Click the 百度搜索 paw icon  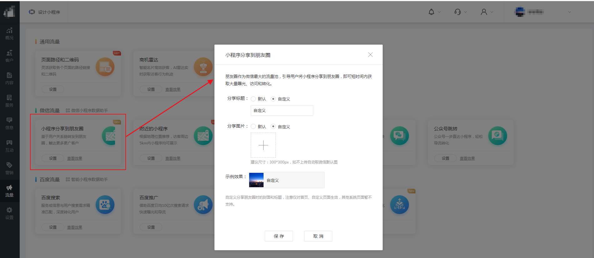(105, 205)
